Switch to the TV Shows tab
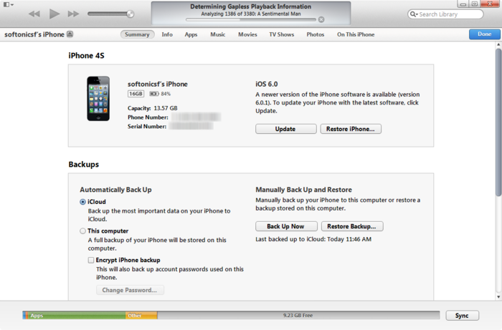Viewport: 502px width, 330px height. coord(281,34)
